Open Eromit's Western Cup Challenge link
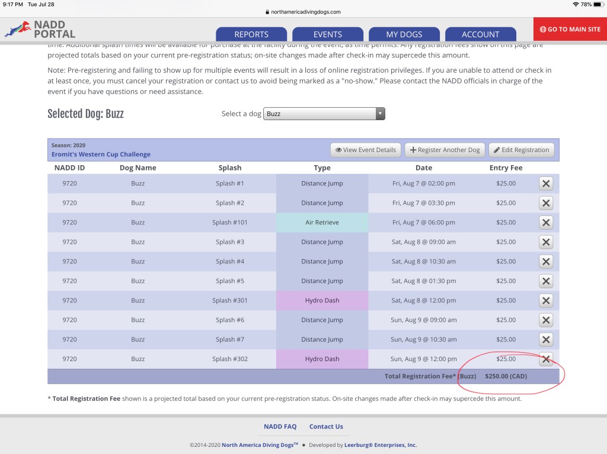The width and height of the screenshot is (607, 454). coord(101,154)
